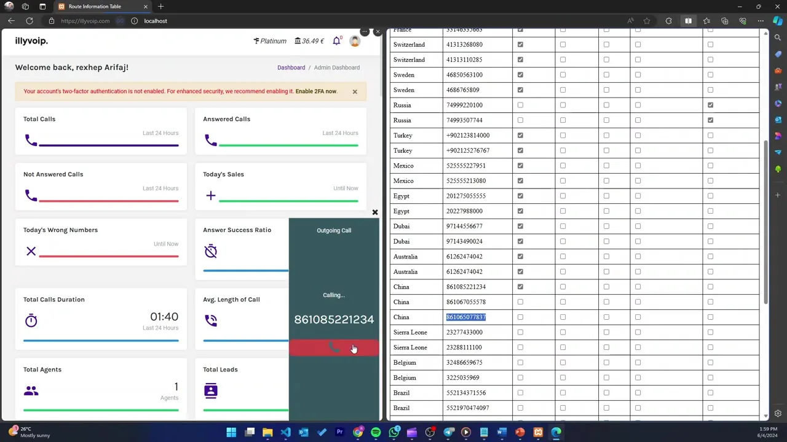Click the Avg. Length of Call icon
The width and height of the screenshot is (787, 442).
211,320
